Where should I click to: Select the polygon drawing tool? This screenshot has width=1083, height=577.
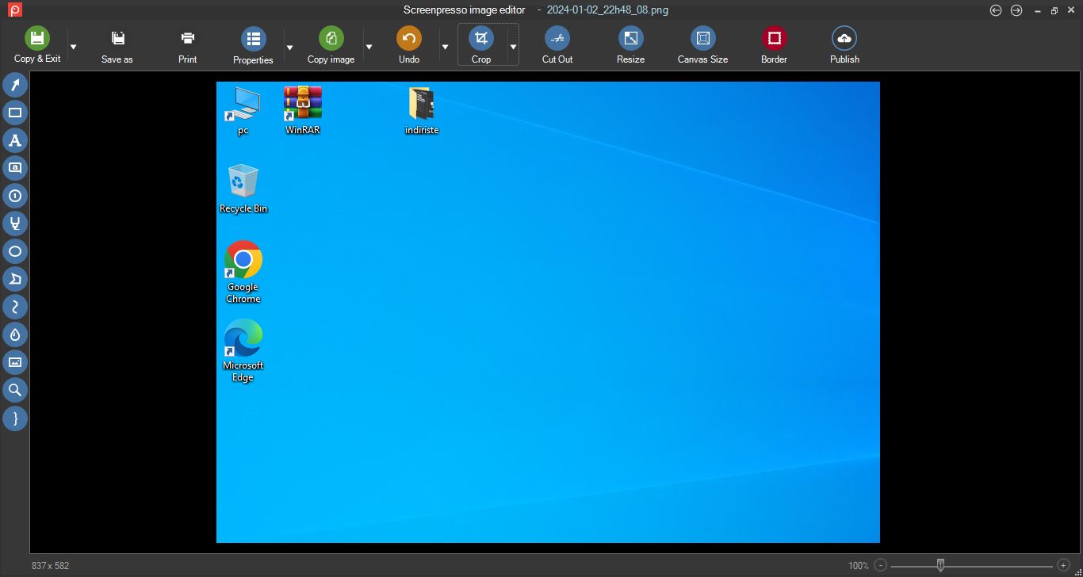15,279
